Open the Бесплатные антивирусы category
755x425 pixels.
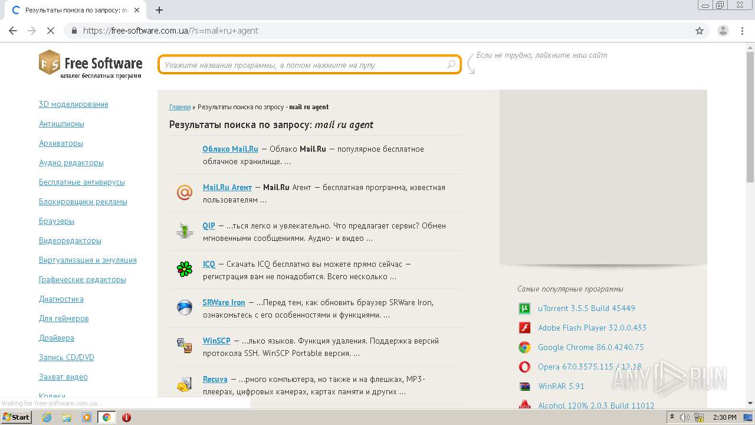tap(82, 182)
